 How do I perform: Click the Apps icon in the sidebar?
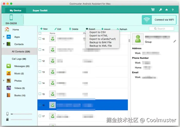point(8,37)
